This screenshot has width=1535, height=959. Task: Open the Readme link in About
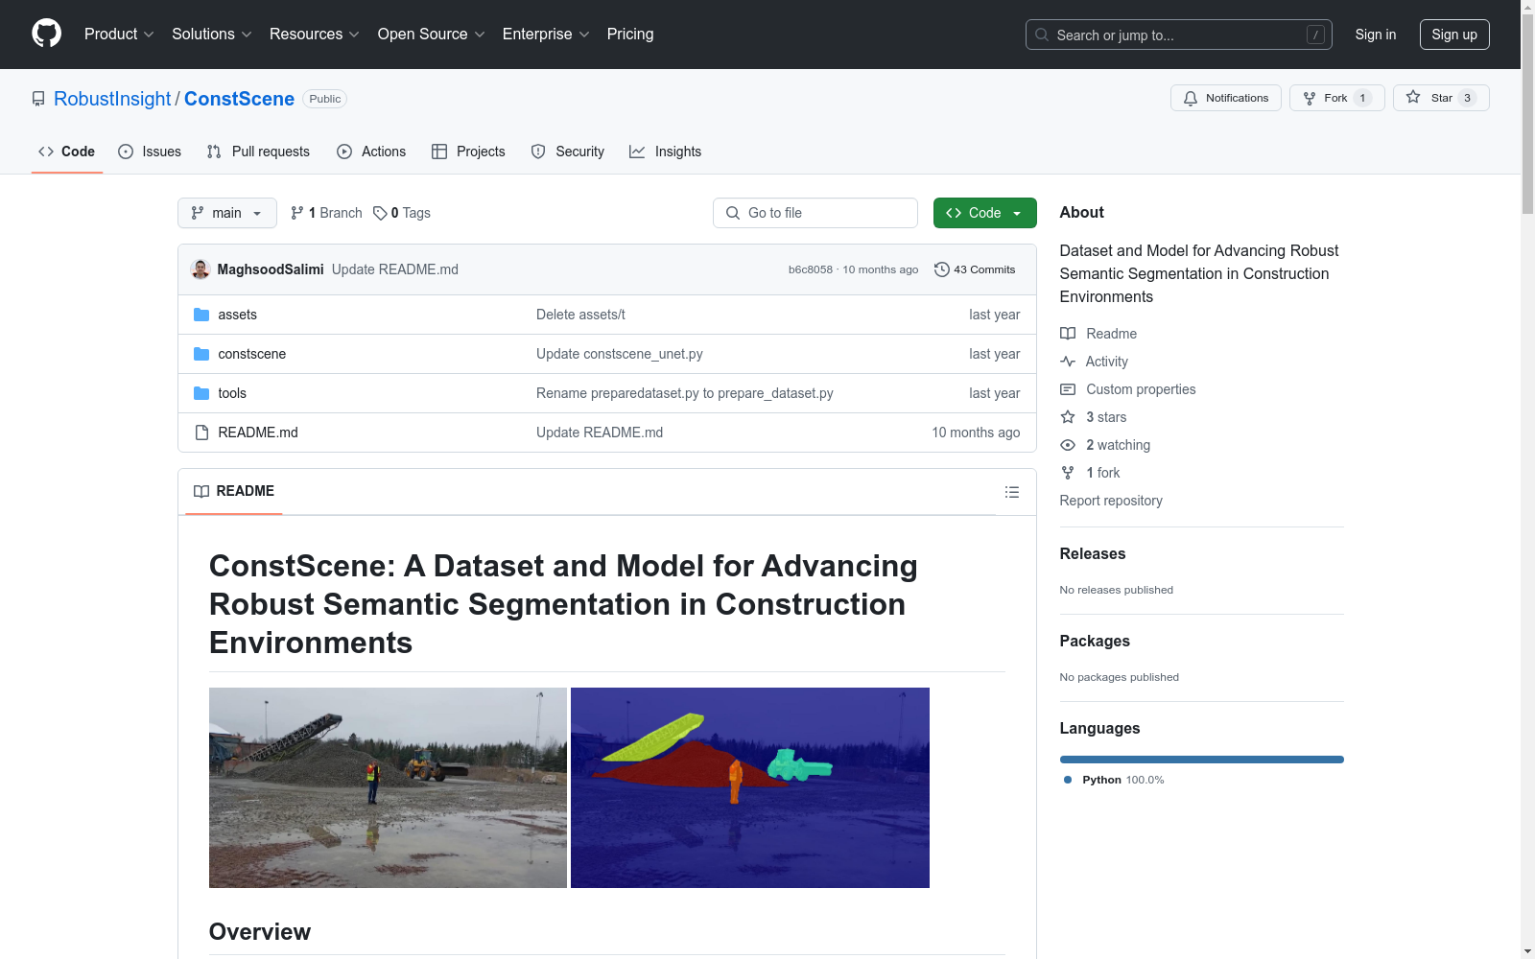tap(1098, 334)
